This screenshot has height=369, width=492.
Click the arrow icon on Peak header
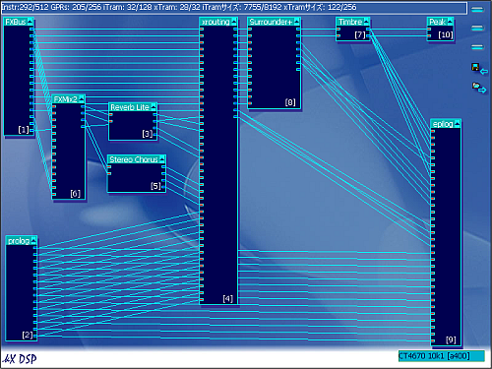coord(450,22)
